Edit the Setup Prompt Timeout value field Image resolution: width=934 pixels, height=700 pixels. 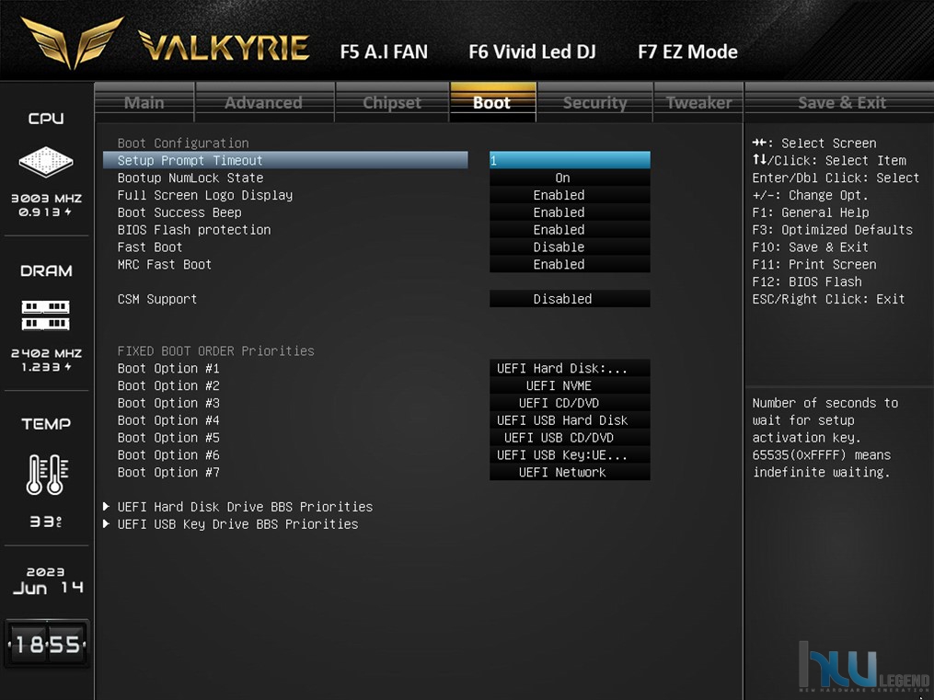pos(570,160)
